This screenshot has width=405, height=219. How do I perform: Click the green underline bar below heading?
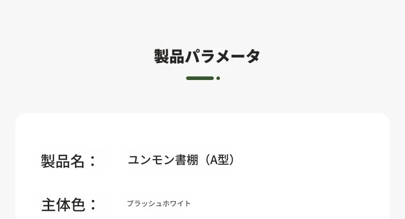[x=200, y=78]
